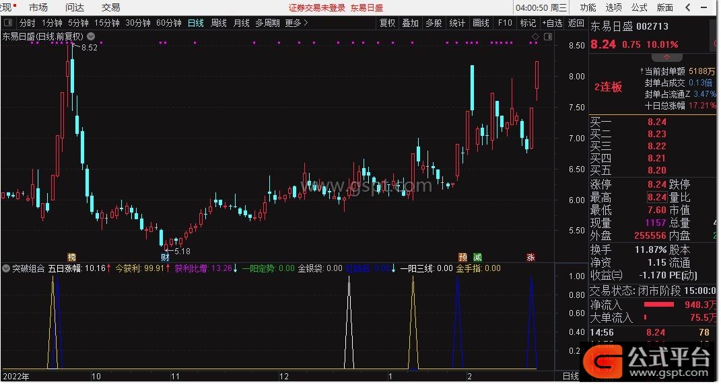Click the 交易状态 闭市阶段 row
The width and height of the screenshot is (721, 384).
653,291
